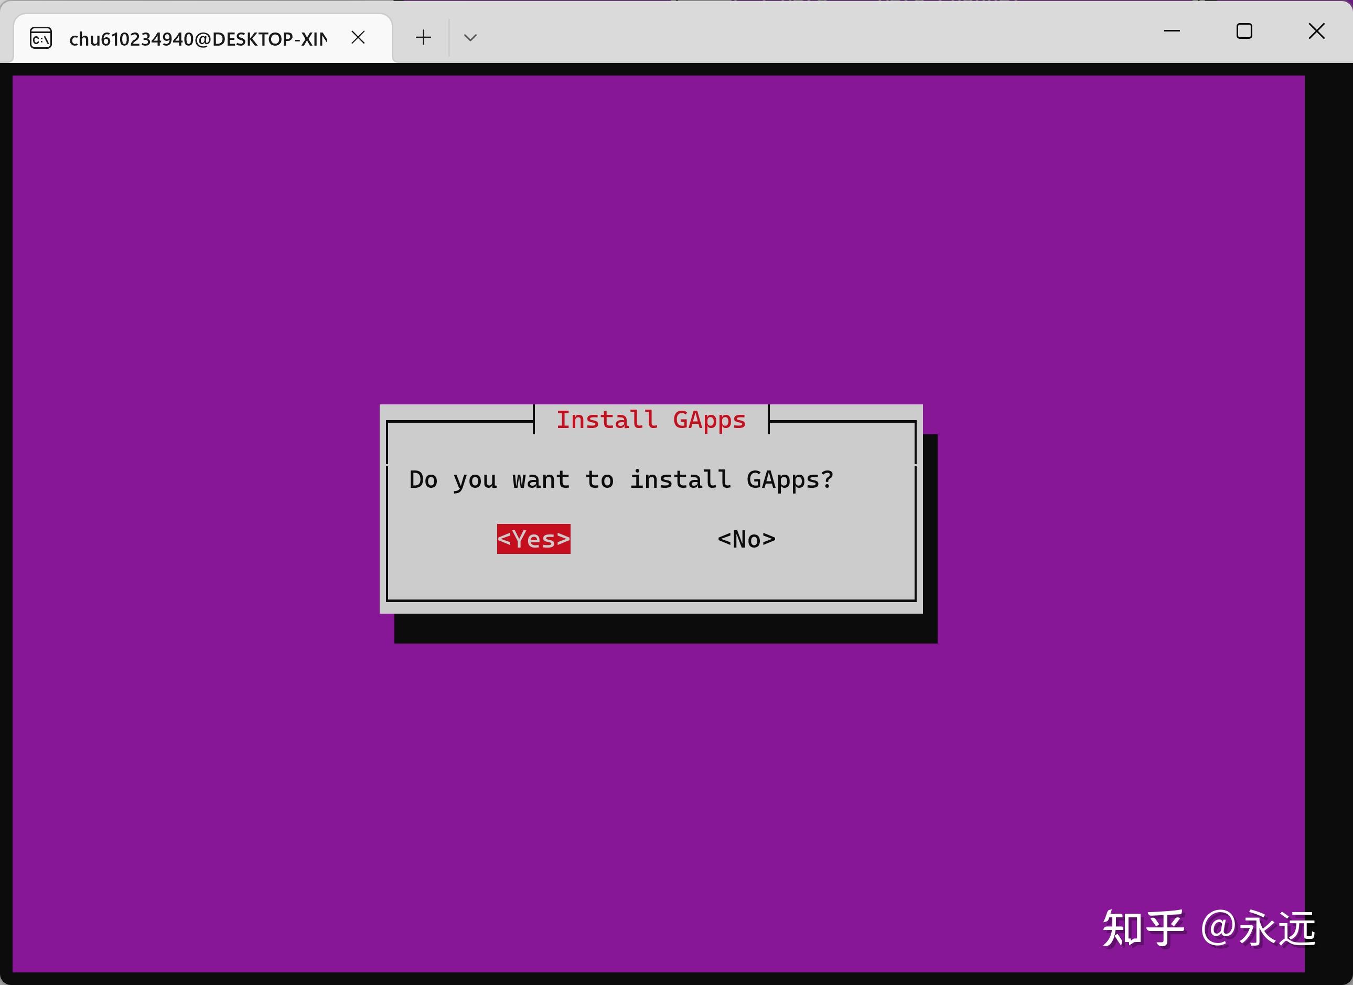Minimize the terminal window
The image size is (1353, 985).
tap(1172, 31)
